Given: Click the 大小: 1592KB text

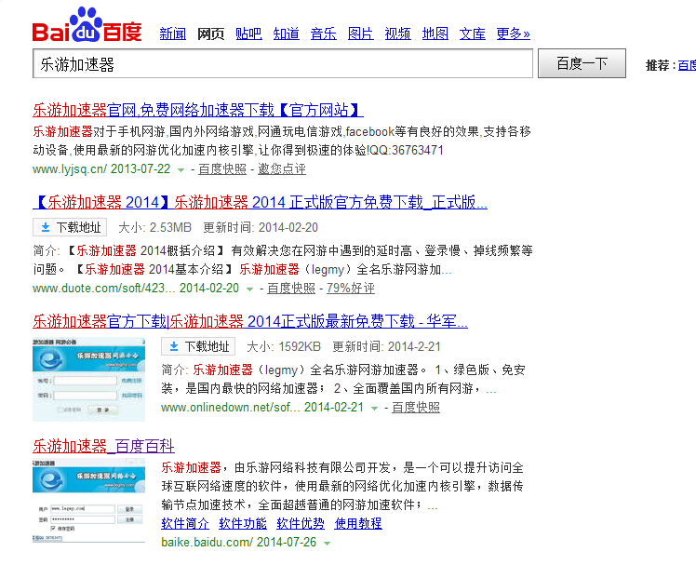Looking at the screenshot, I should coord(284,346).
